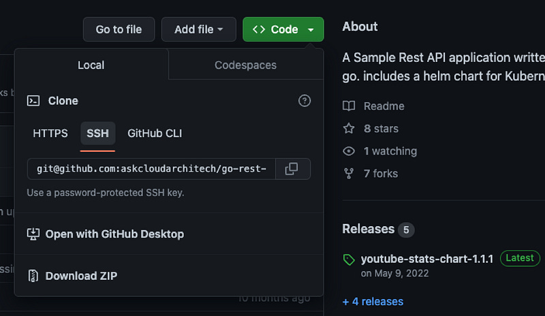The image size is (545, 316).
Task: Select the HTTPS clone option
Action: pyautogui.click(x=50, y=133)
